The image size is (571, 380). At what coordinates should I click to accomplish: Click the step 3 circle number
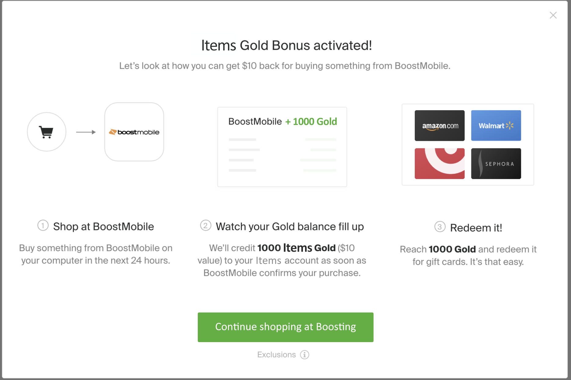point(440,227)
